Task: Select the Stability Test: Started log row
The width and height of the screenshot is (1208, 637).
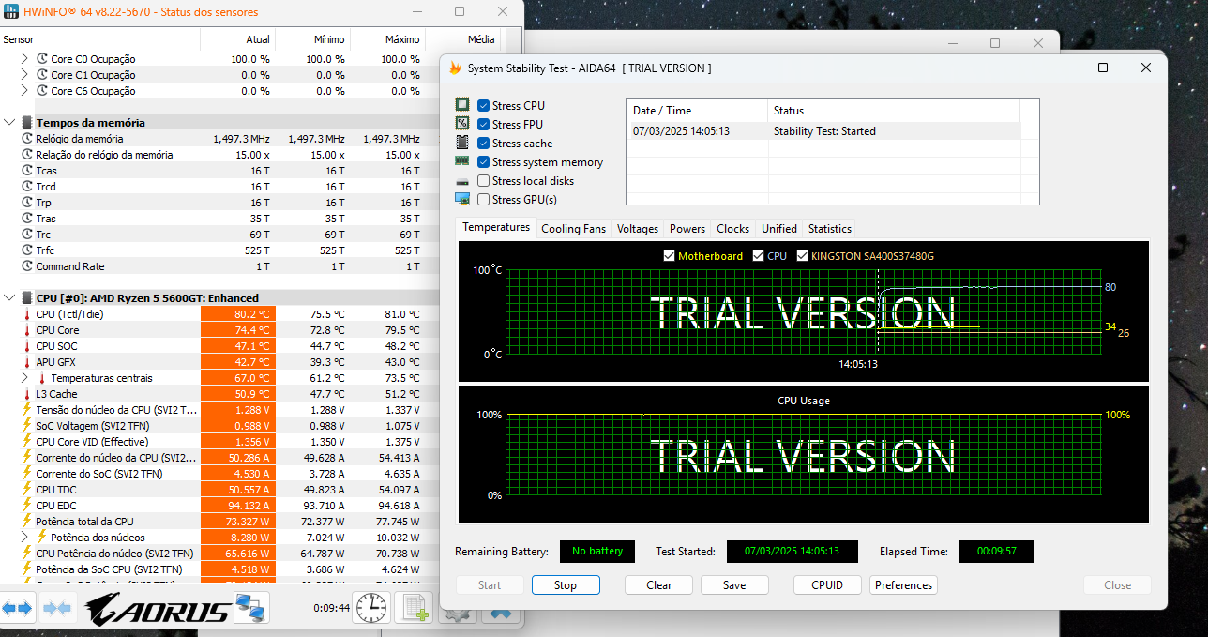Action: 823,131
